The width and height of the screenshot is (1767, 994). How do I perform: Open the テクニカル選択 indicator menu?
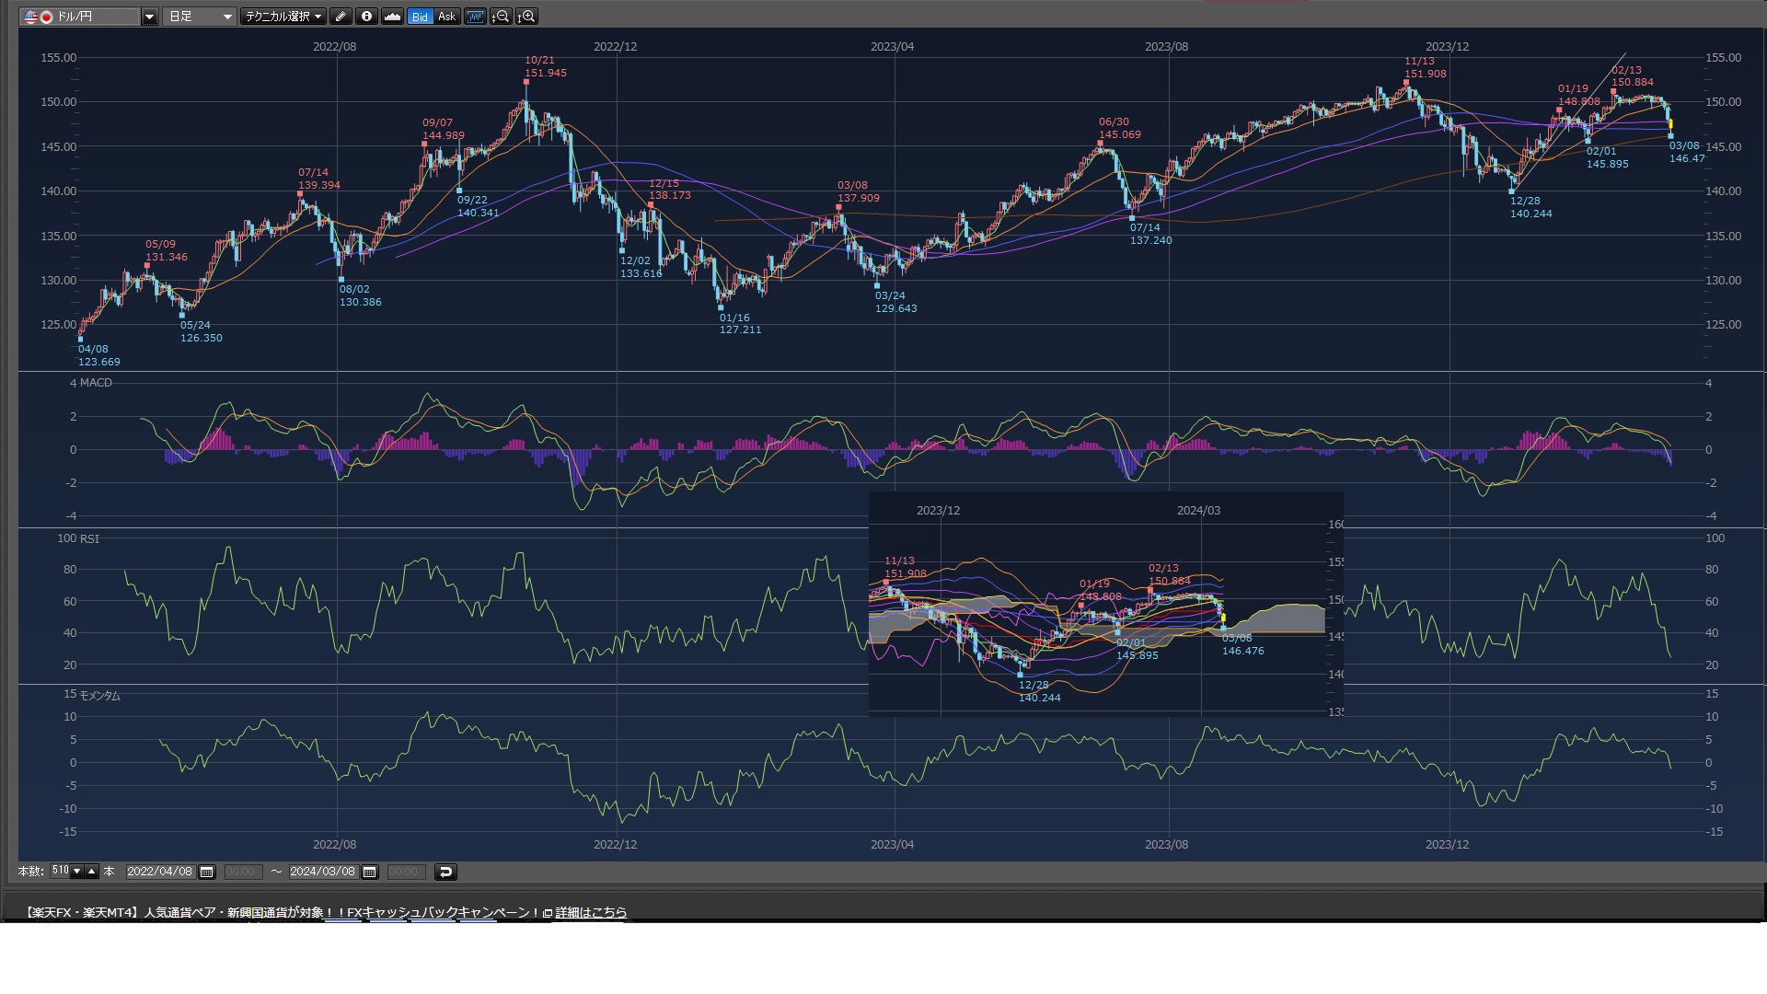click(x=283, y=17)
